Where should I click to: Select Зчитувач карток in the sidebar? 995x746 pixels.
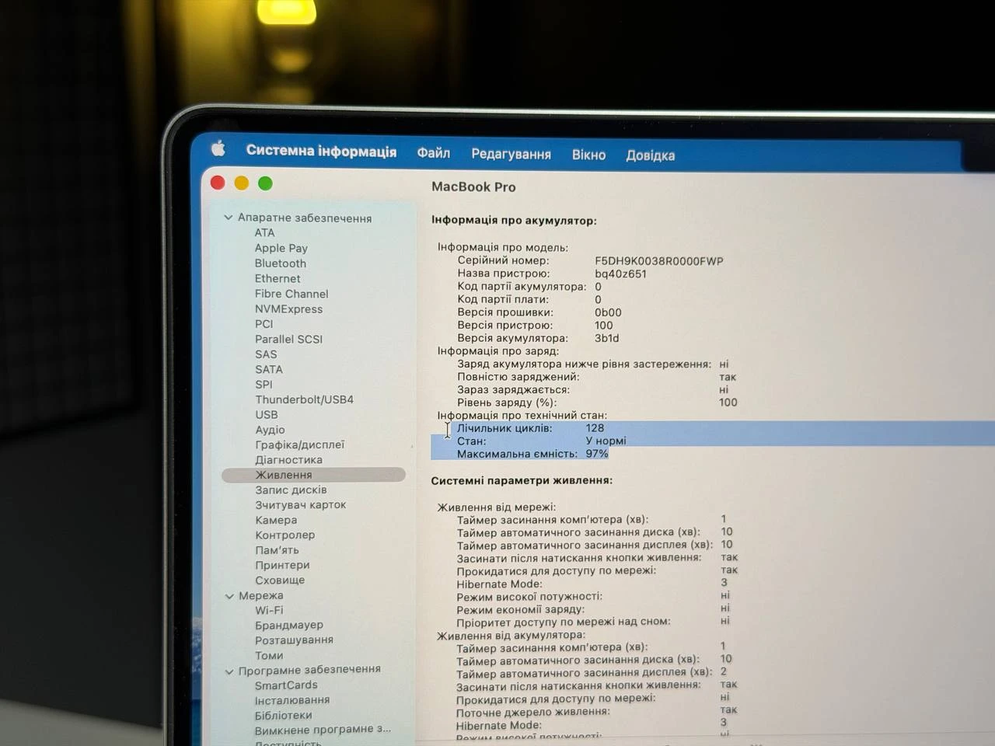300,504
